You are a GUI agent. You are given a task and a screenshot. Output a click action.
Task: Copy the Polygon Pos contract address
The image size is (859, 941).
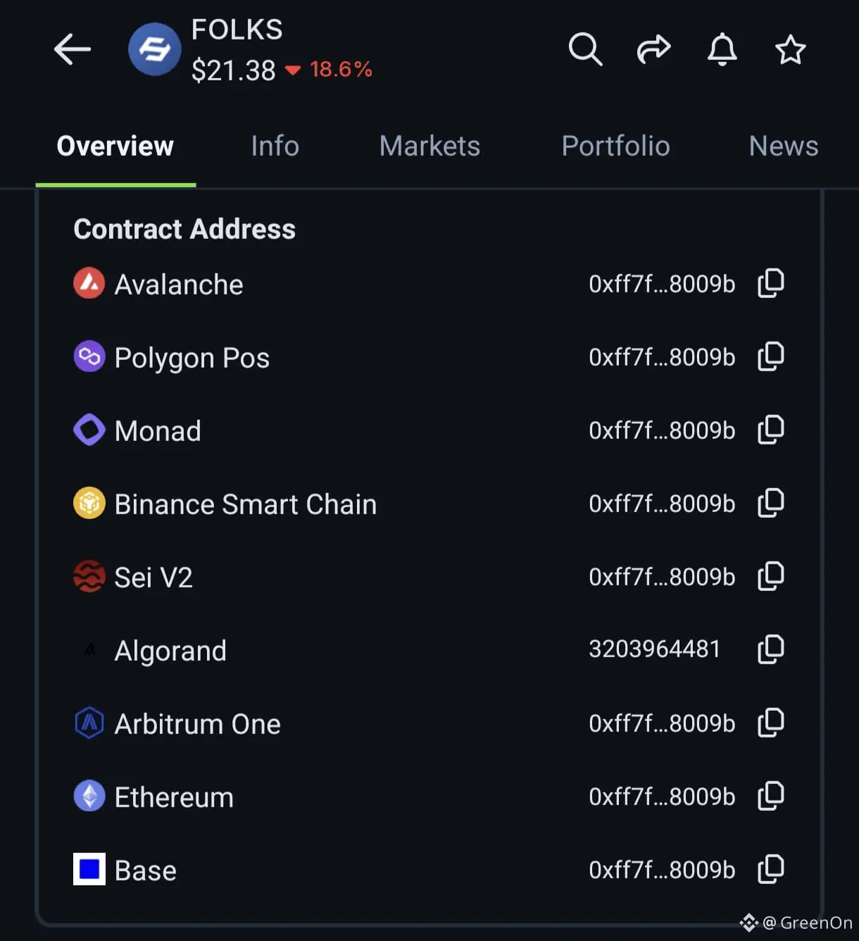pyautogui.click(x=771, y=356)
